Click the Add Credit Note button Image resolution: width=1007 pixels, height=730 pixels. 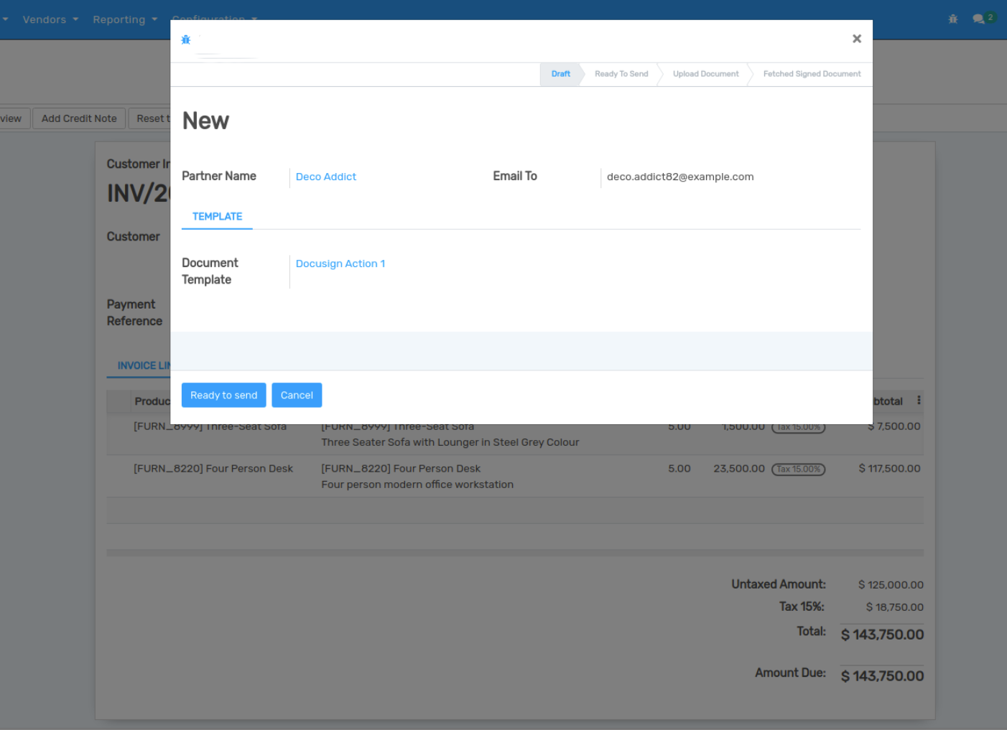(x=79, y=118)
